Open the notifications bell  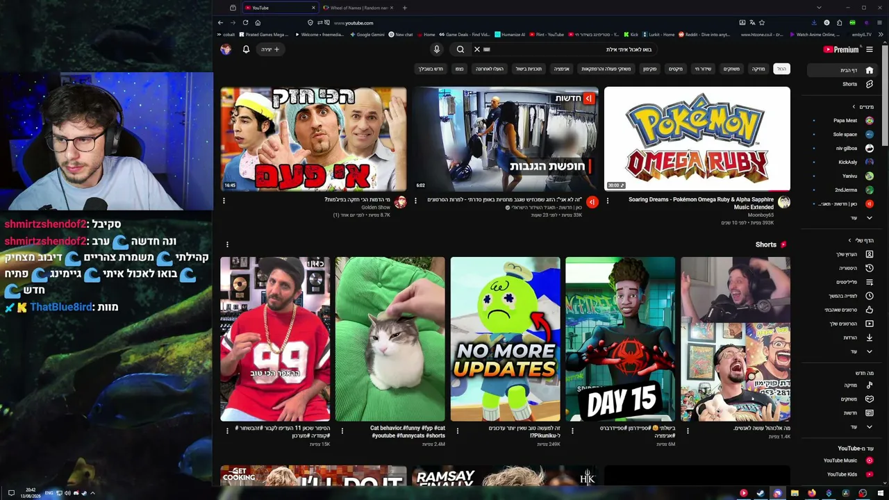246,49
